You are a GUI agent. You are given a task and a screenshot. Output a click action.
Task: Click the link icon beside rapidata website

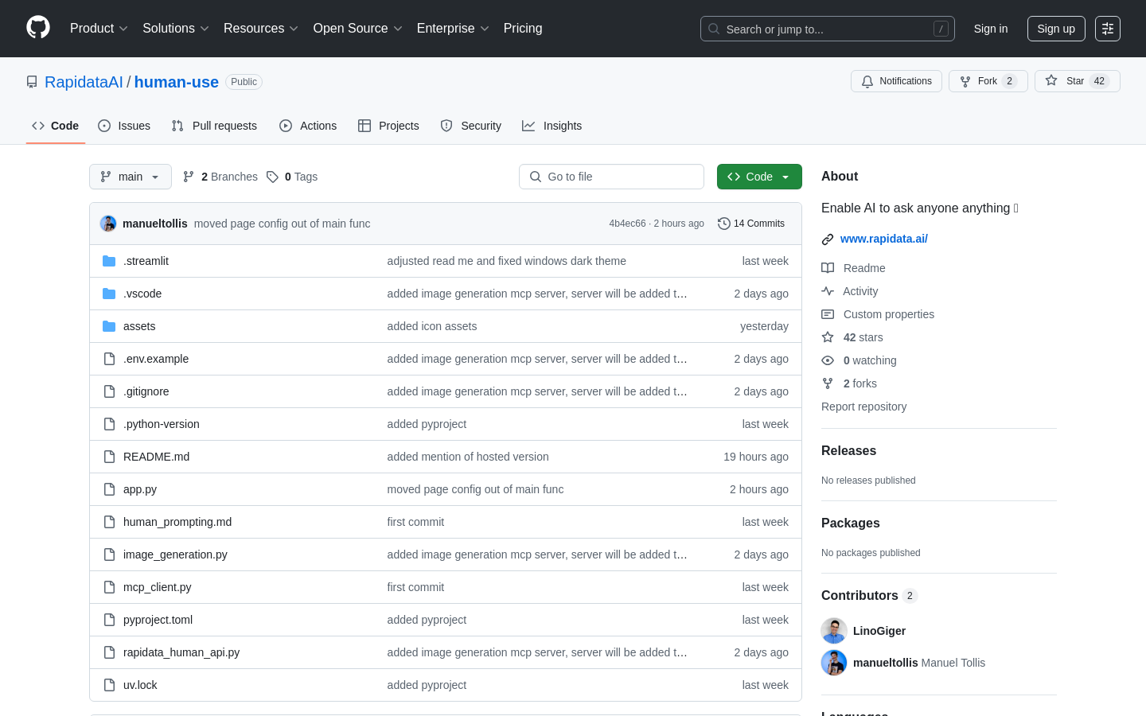(828, 239)
